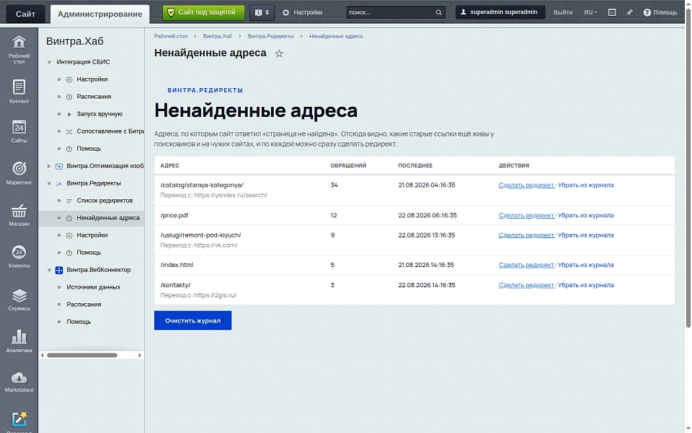Click Винтра.Оптимизация изображений module icon

pos(58,166)
